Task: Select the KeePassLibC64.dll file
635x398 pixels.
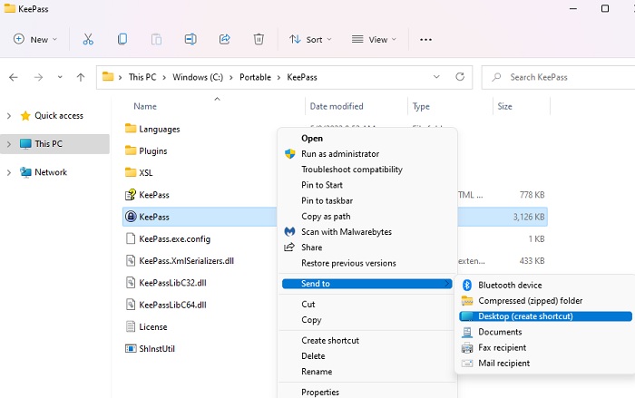Action: click(172, 305)
